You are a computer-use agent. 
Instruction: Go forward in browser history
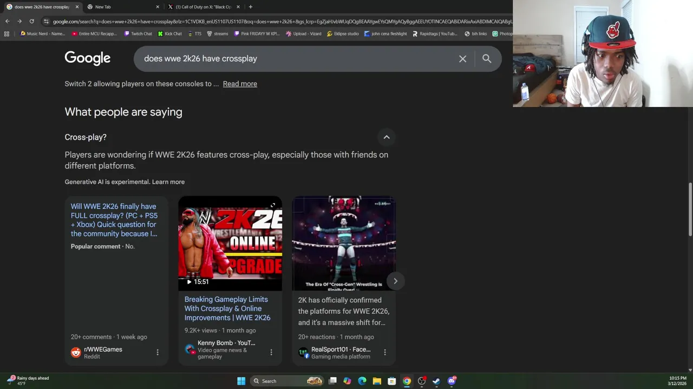click(19, 21)
